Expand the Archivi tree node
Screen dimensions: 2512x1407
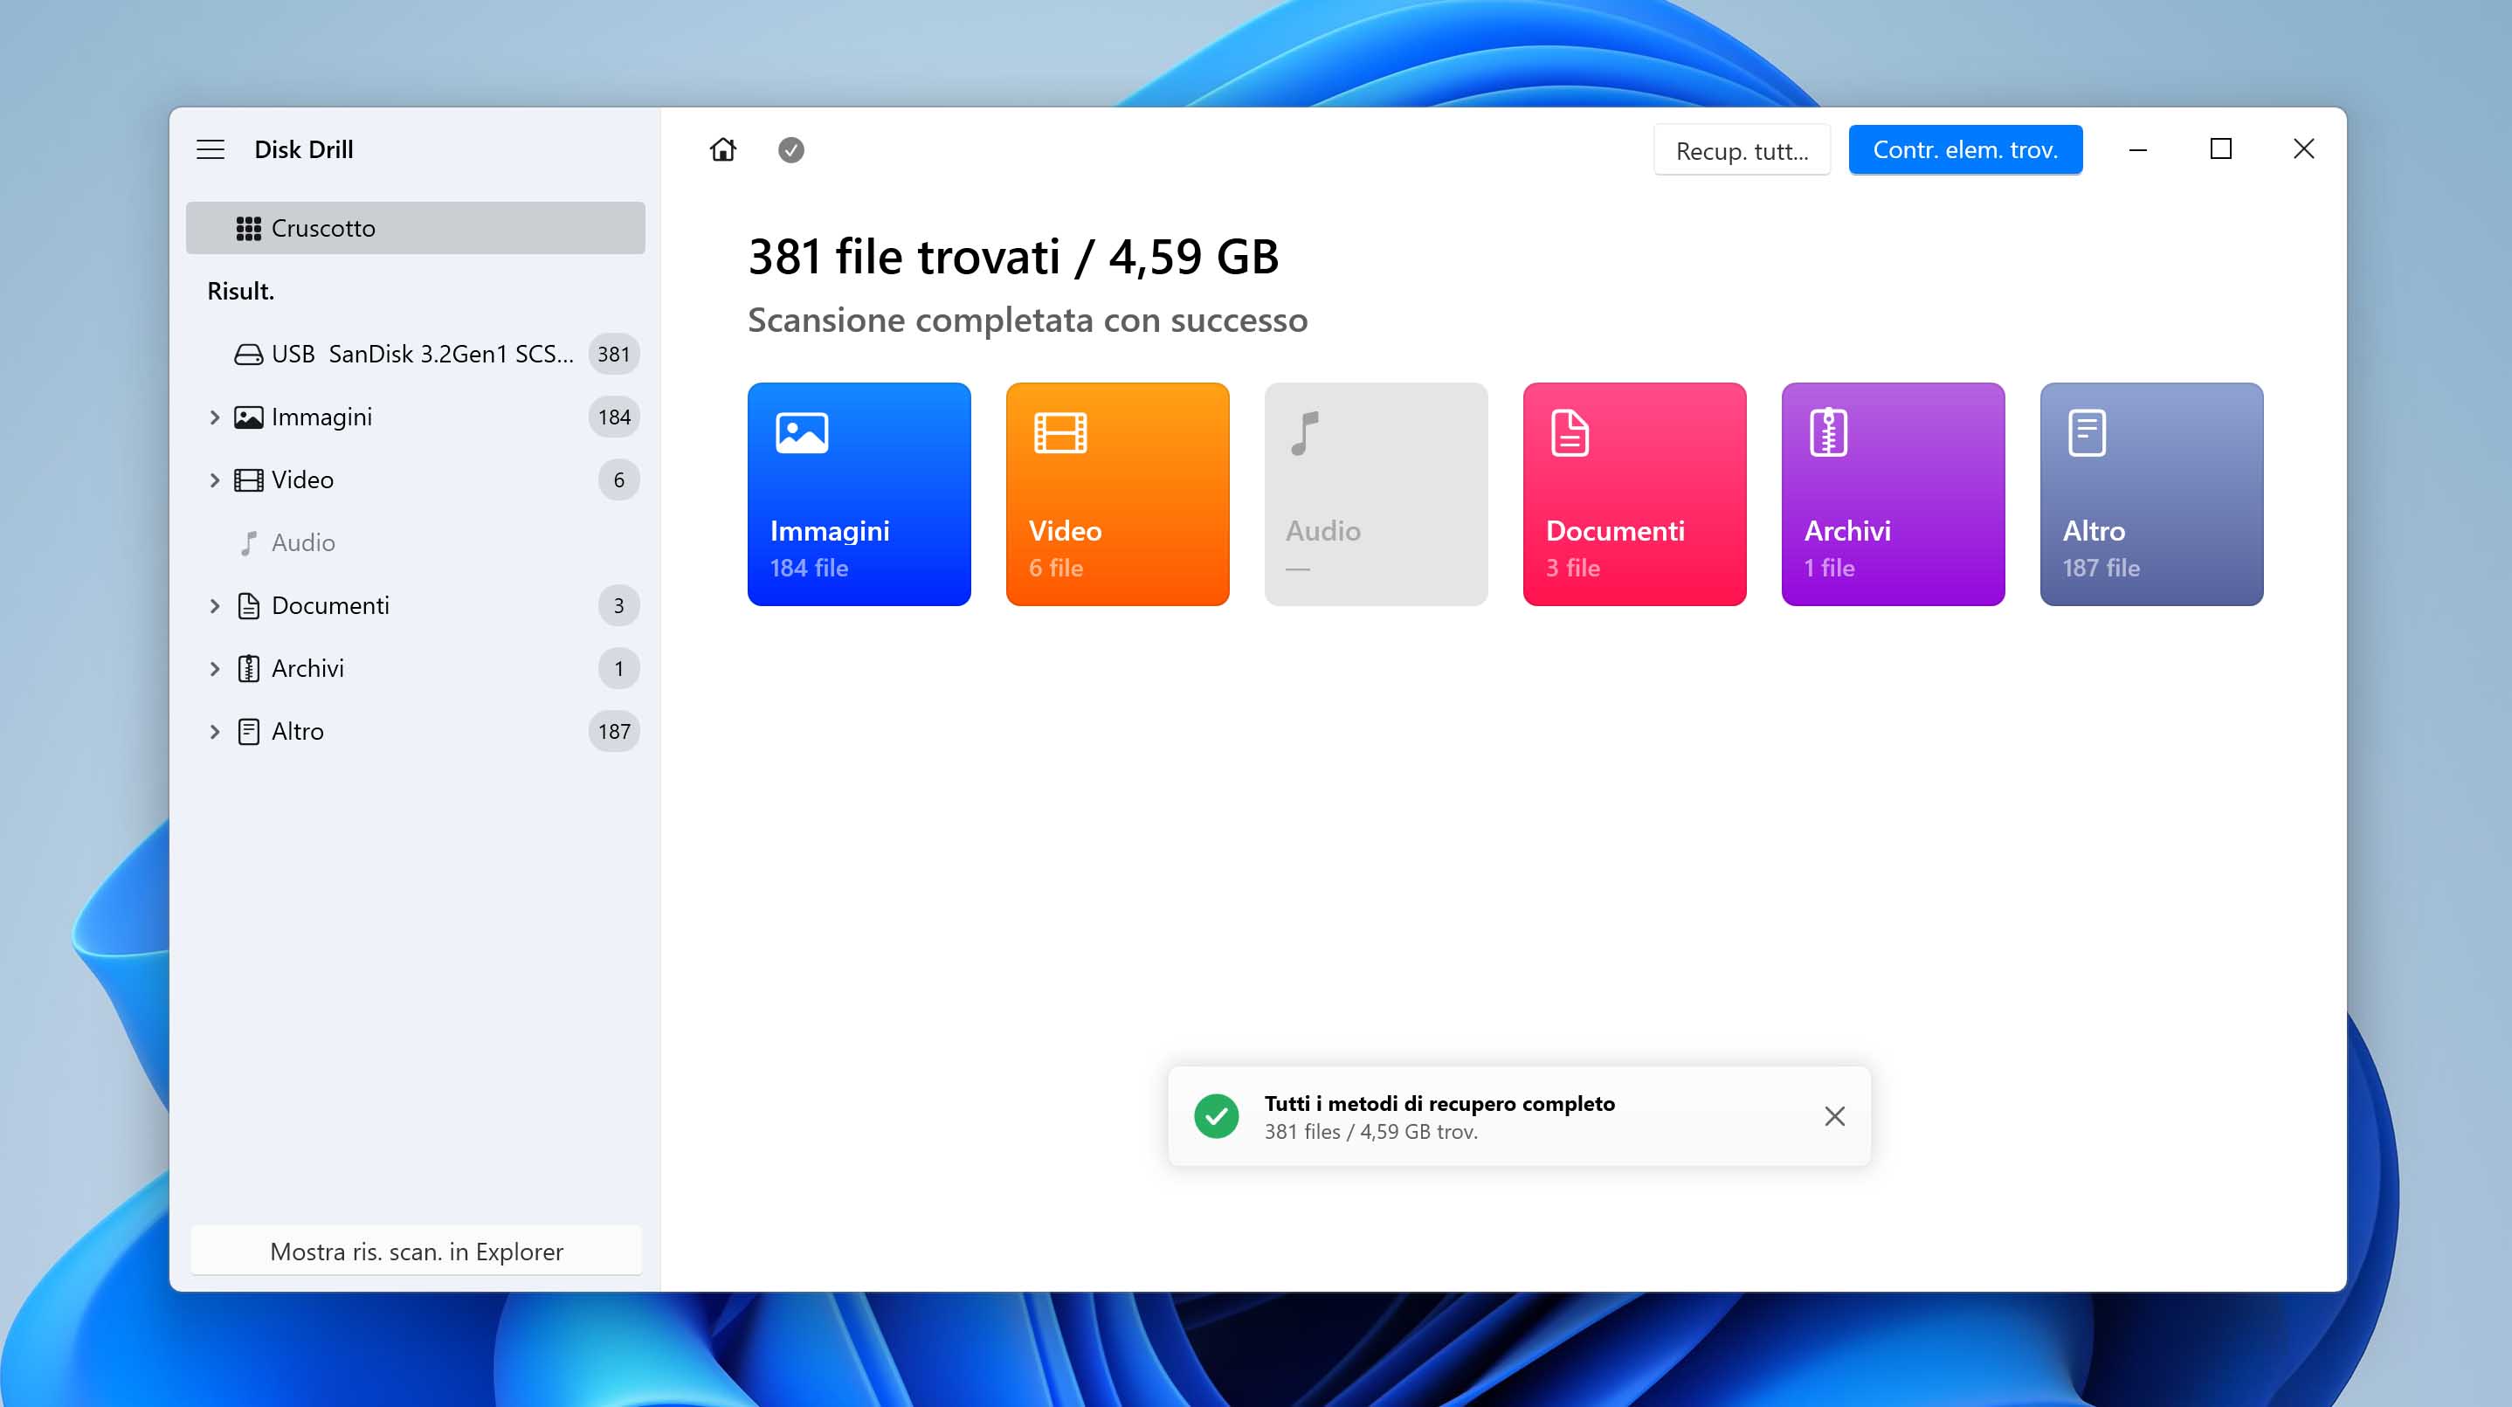[x=215, y=669]
